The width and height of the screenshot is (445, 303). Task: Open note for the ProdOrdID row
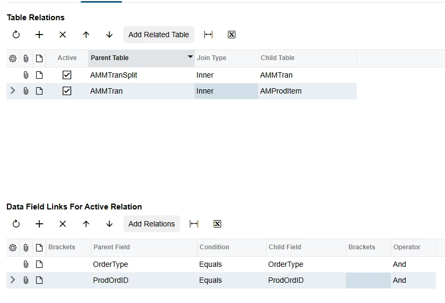[x=39, y=280]
